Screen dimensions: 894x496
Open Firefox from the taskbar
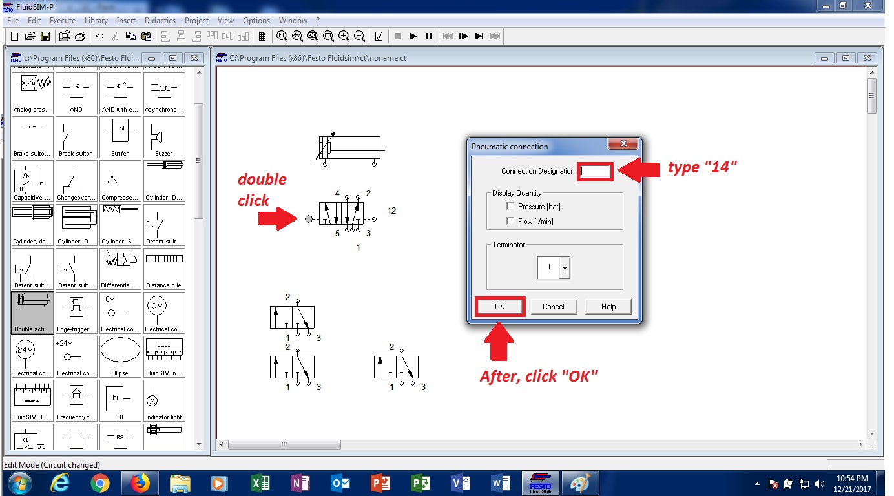coord(140,483)
